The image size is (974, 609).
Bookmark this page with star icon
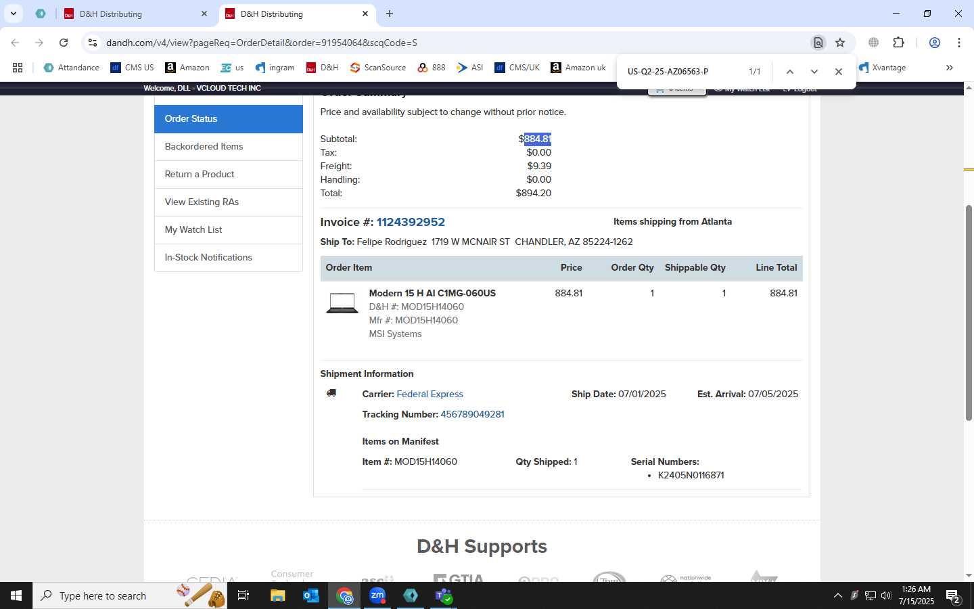coord(840,43)
